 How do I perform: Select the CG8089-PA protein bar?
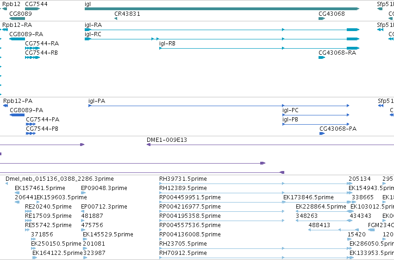(x=17, y=115)
